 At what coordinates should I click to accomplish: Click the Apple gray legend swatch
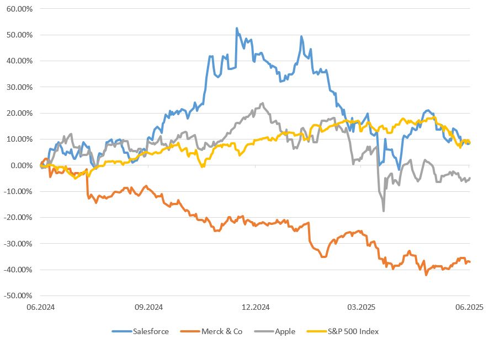[263, 331]
